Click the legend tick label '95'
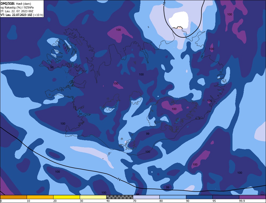 click(x=214, y=201)
